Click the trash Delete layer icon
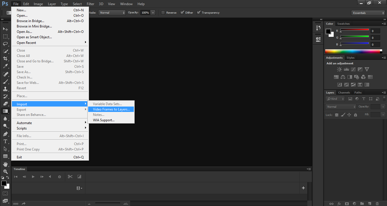Viewport: 387px width, 206px height. pos(377,203)
